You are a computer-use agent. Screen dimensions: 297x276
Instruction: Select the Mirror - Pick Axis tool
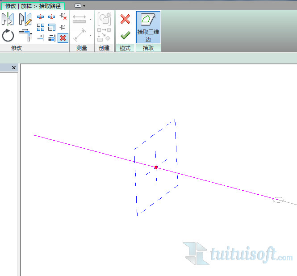tap(8, 19)
